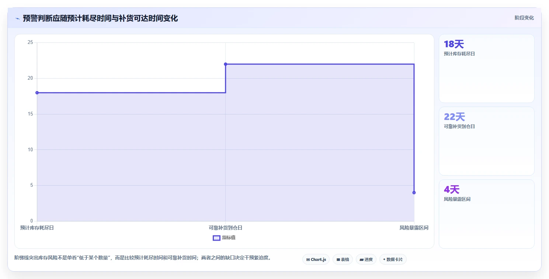Image resolution: width=549 pixels, height=279 pixels.
Task: Click the 预计库存耗尽日 x-axis label
Action: point(37,228)
